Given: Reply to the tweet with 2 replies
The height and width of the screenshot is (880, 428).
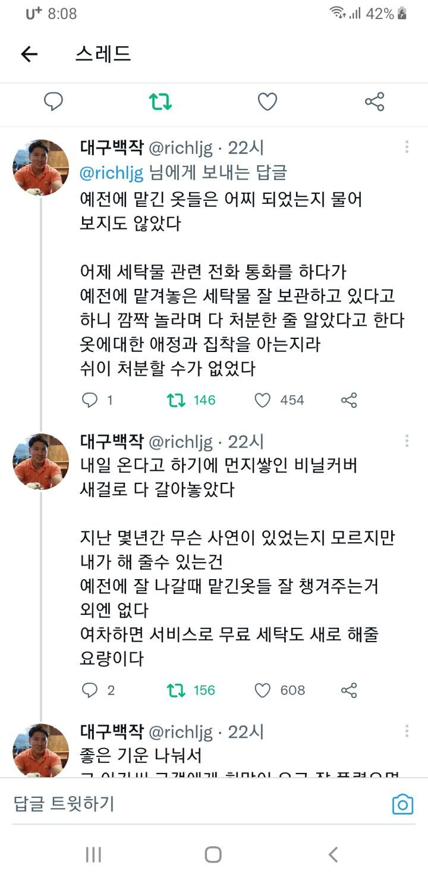Looking at the screenshot, I should (x=89, y=690).
